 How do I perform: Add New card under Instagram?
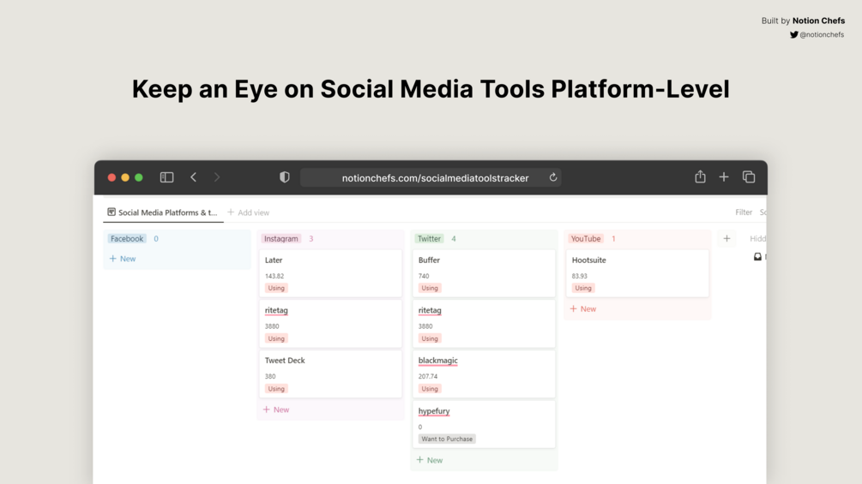point(276,410)
